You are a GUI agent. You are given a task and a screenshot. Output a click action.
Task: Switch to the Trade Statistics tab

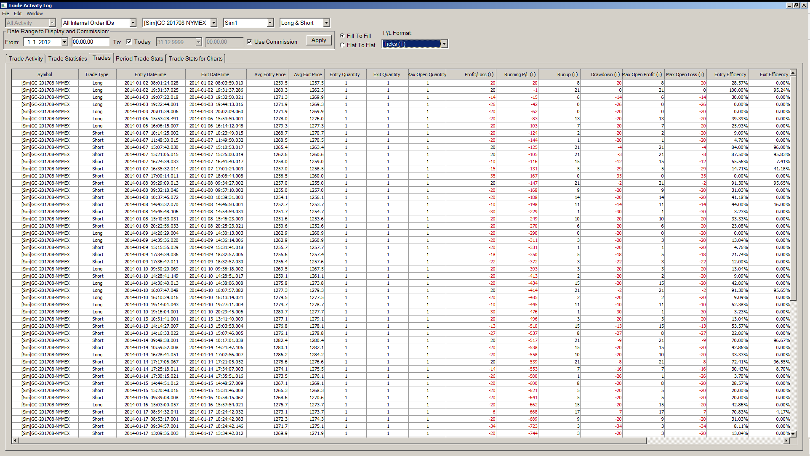click(x=67, y=58)
